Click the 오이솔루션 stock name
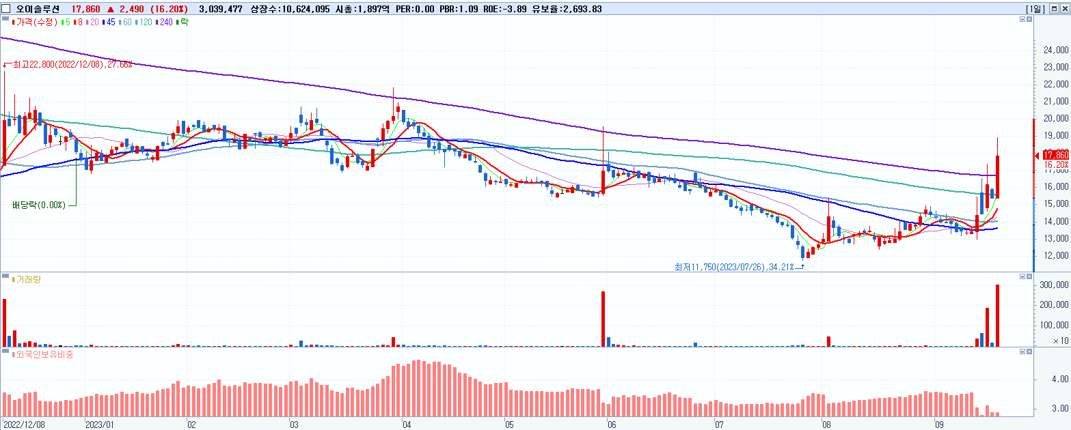1071x430 pixels. [38, 8]
